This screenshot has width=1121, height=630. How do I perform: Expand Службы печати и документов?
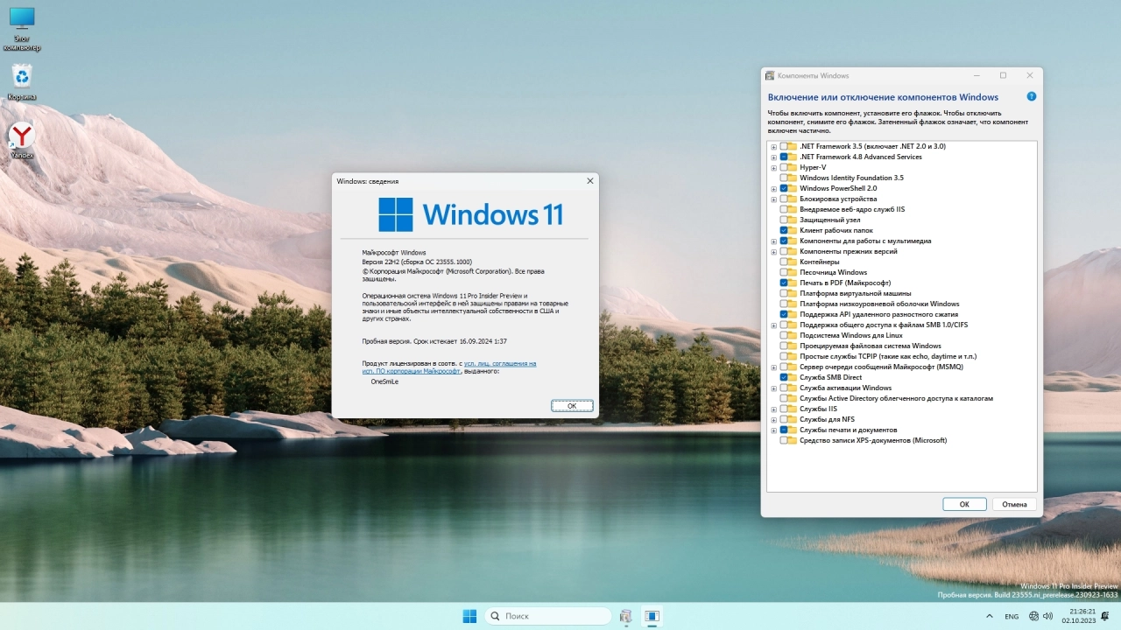tap(773, 430)
